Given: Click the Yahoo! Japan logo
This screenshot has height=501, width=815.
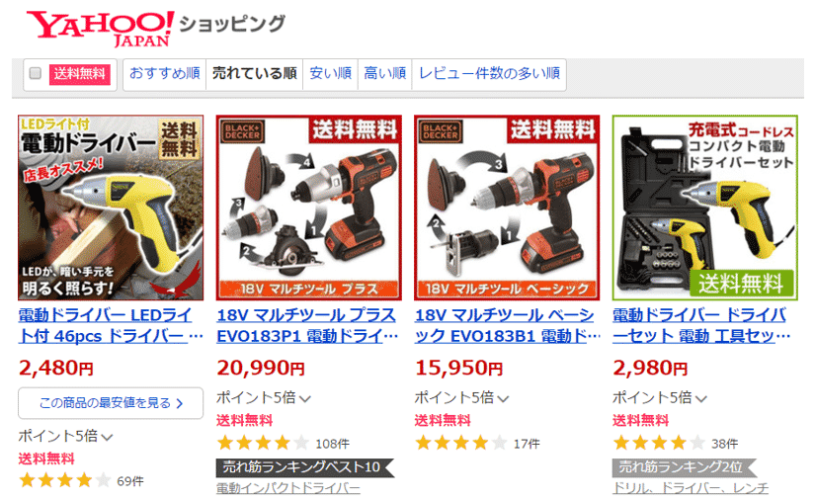Looking at the screenshot, I should [x=100, y=29].
